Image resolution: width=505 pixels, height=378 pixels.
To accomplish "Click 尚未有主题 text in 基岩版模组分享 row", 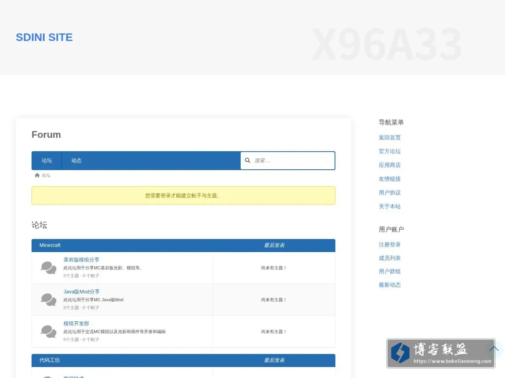I will click(x=274, y=268).
